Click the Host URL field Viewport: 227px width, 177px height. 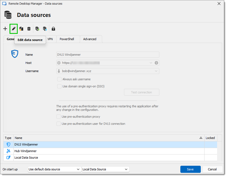point(108,63)
